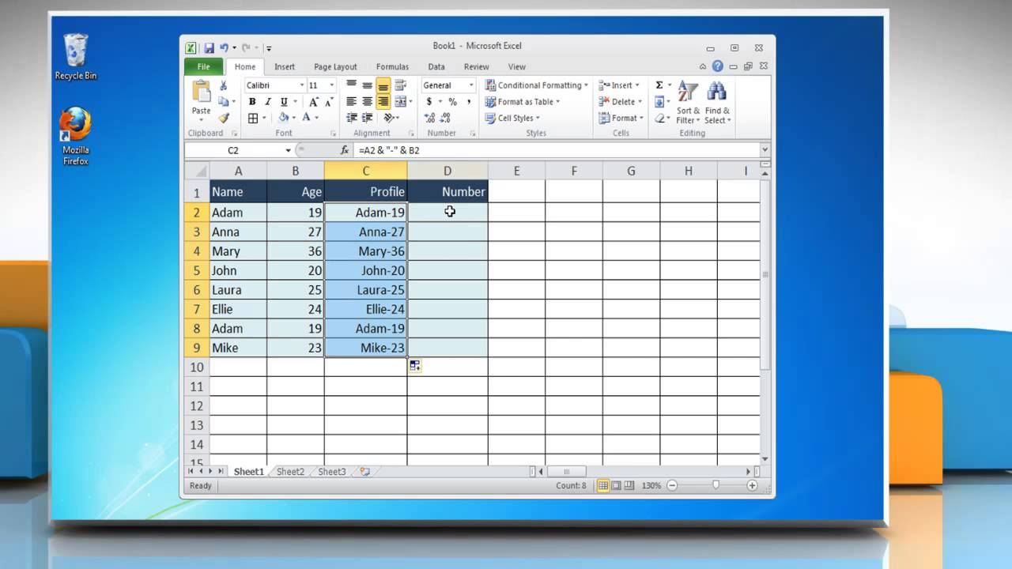Click the formula bar input field

coord(557,150)
